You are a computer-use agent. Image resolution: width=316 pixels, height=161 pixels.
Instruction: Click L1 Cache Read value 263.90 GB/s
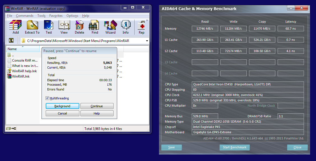pyautogui.click(x=205, y=40)
